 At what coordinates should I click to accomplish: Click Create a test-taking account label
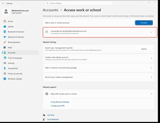pos(57,57)
